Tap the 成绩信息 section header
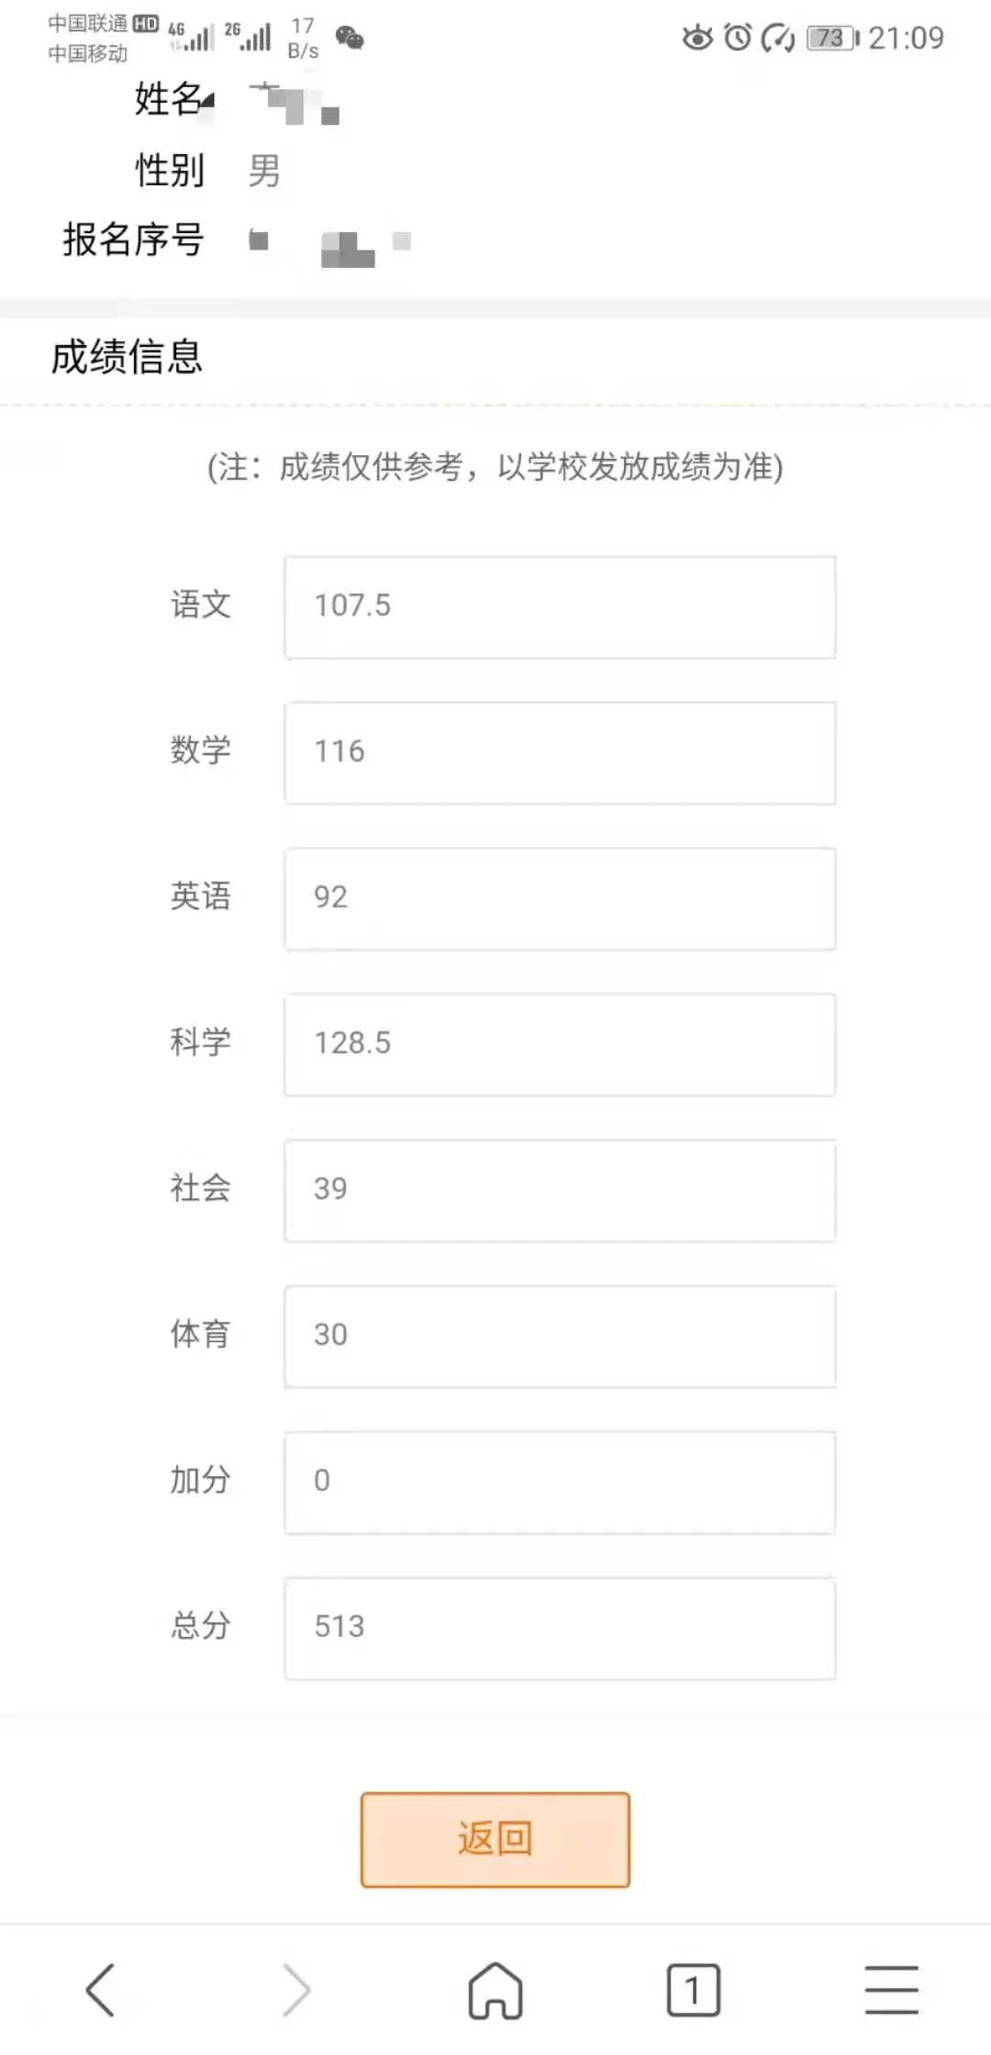This screenshot has width=991, height=2055. pyautogui.click(x=127, y=358)
